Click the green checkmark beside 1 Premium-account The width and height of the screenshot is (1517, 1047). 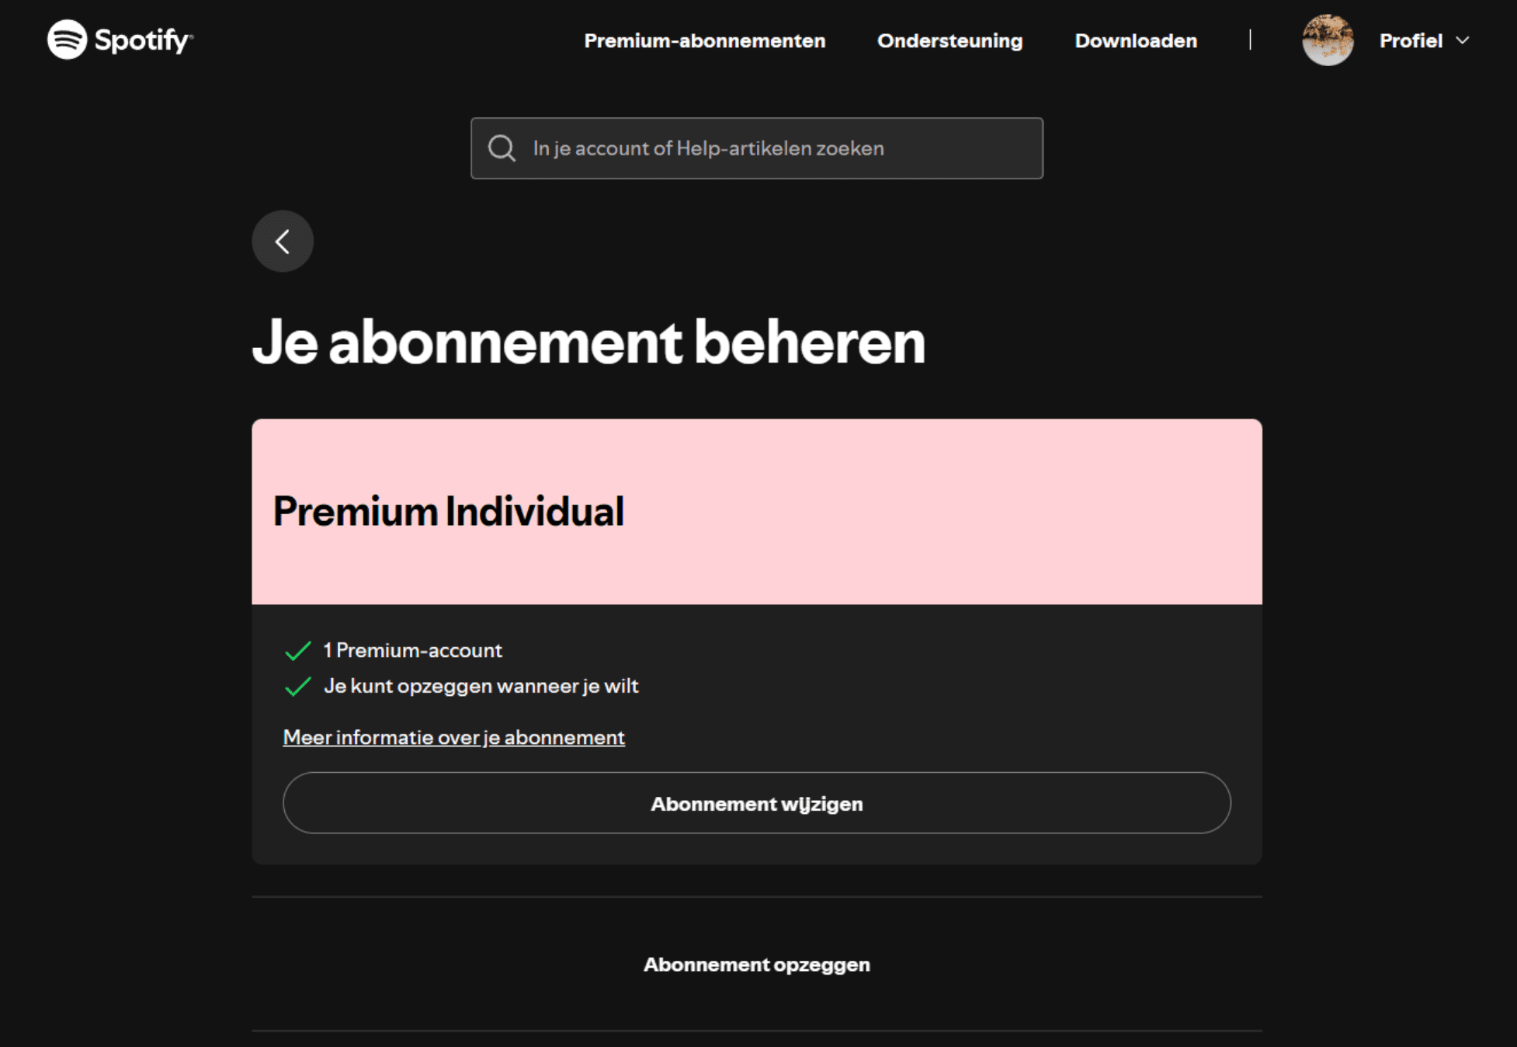coord(298,651)
